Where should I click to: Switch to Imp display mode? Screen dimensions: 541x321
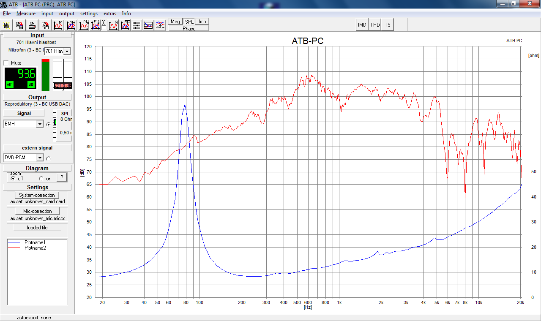click(202, 22)
